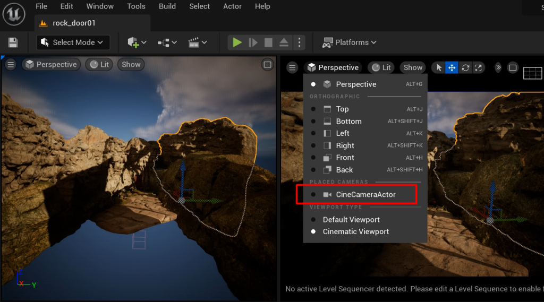
Task: Open right viewport hamburger options menu
Action: click(x=292, y=67)
